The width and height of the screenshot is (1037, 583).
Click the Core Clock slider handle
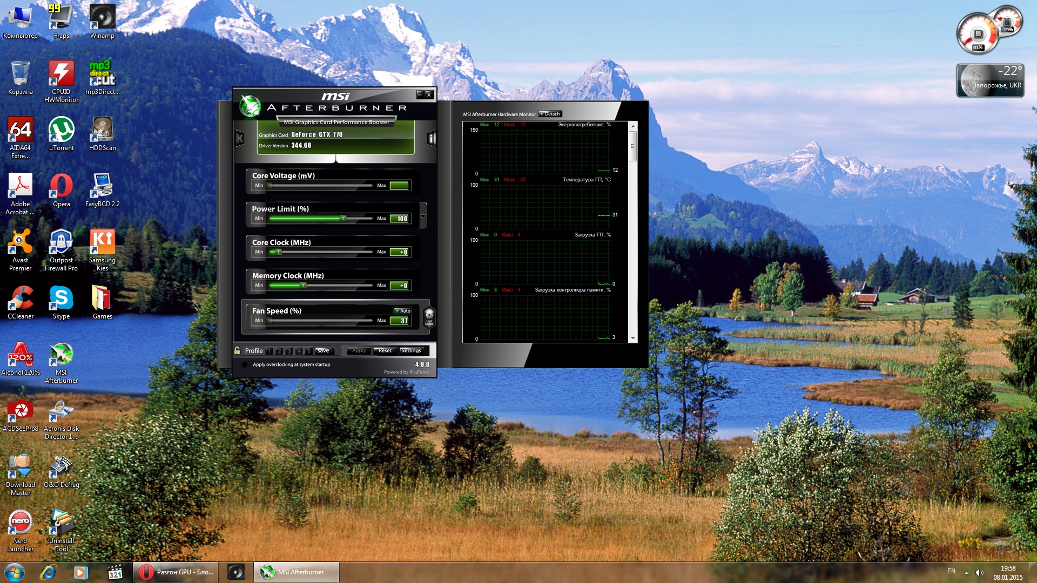[x=279, y=252]
